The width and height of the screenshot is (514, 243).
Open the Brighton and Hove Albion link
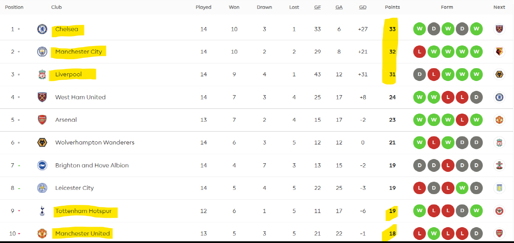point(92,165)
